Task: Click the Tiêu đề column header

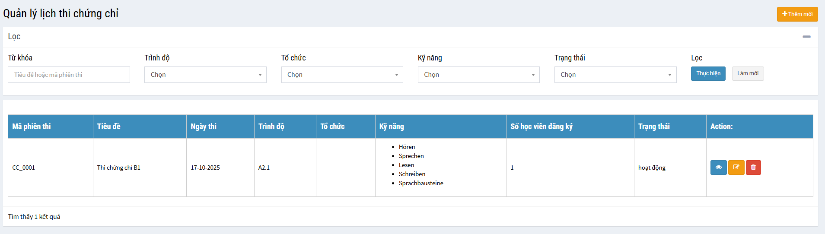Action: point(109,126)
